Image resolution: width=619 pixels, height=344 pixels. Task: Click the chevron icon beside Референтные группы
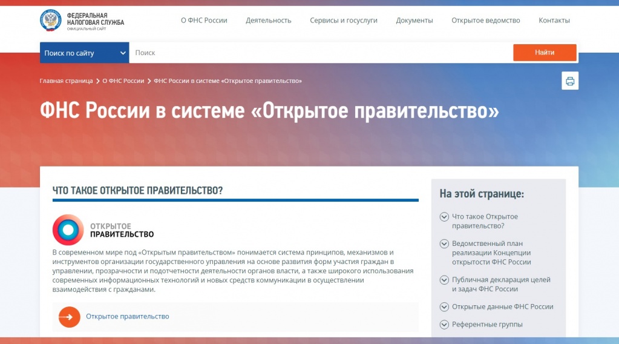[444, 324]
